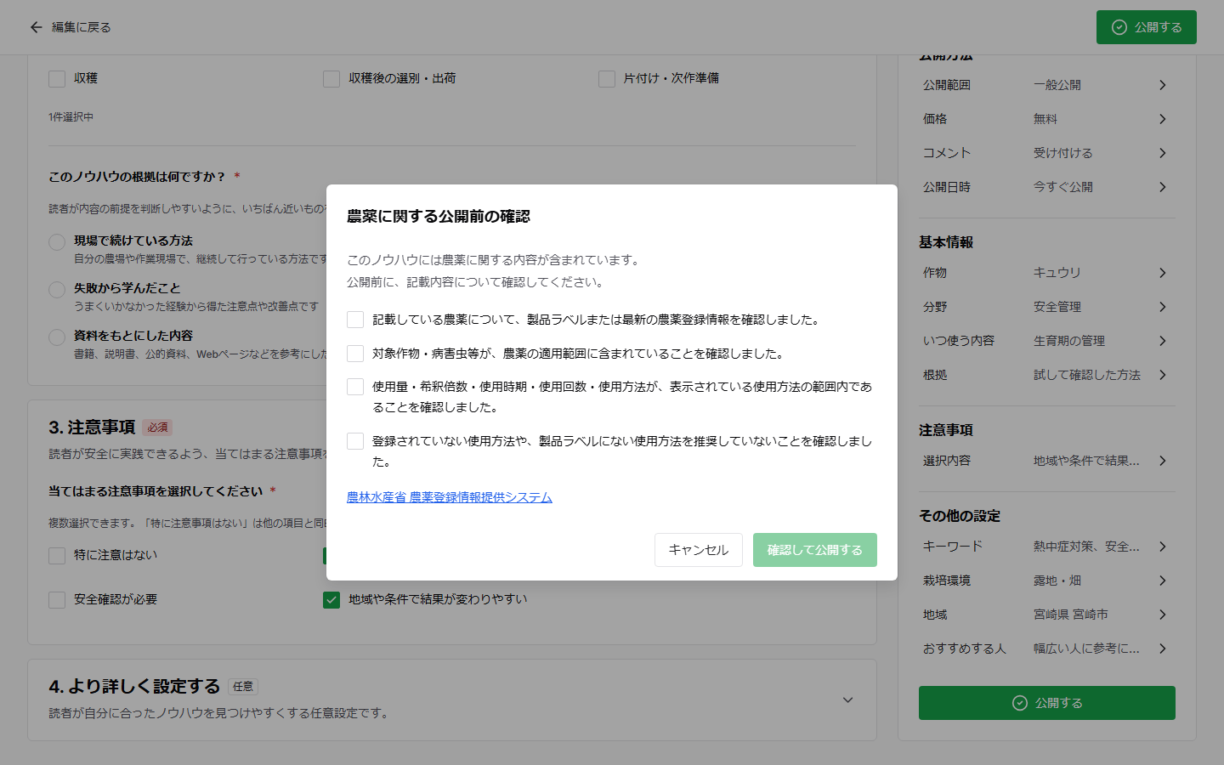Select the 資料をもとにした内容 radio button

click(x=57, y=337)
